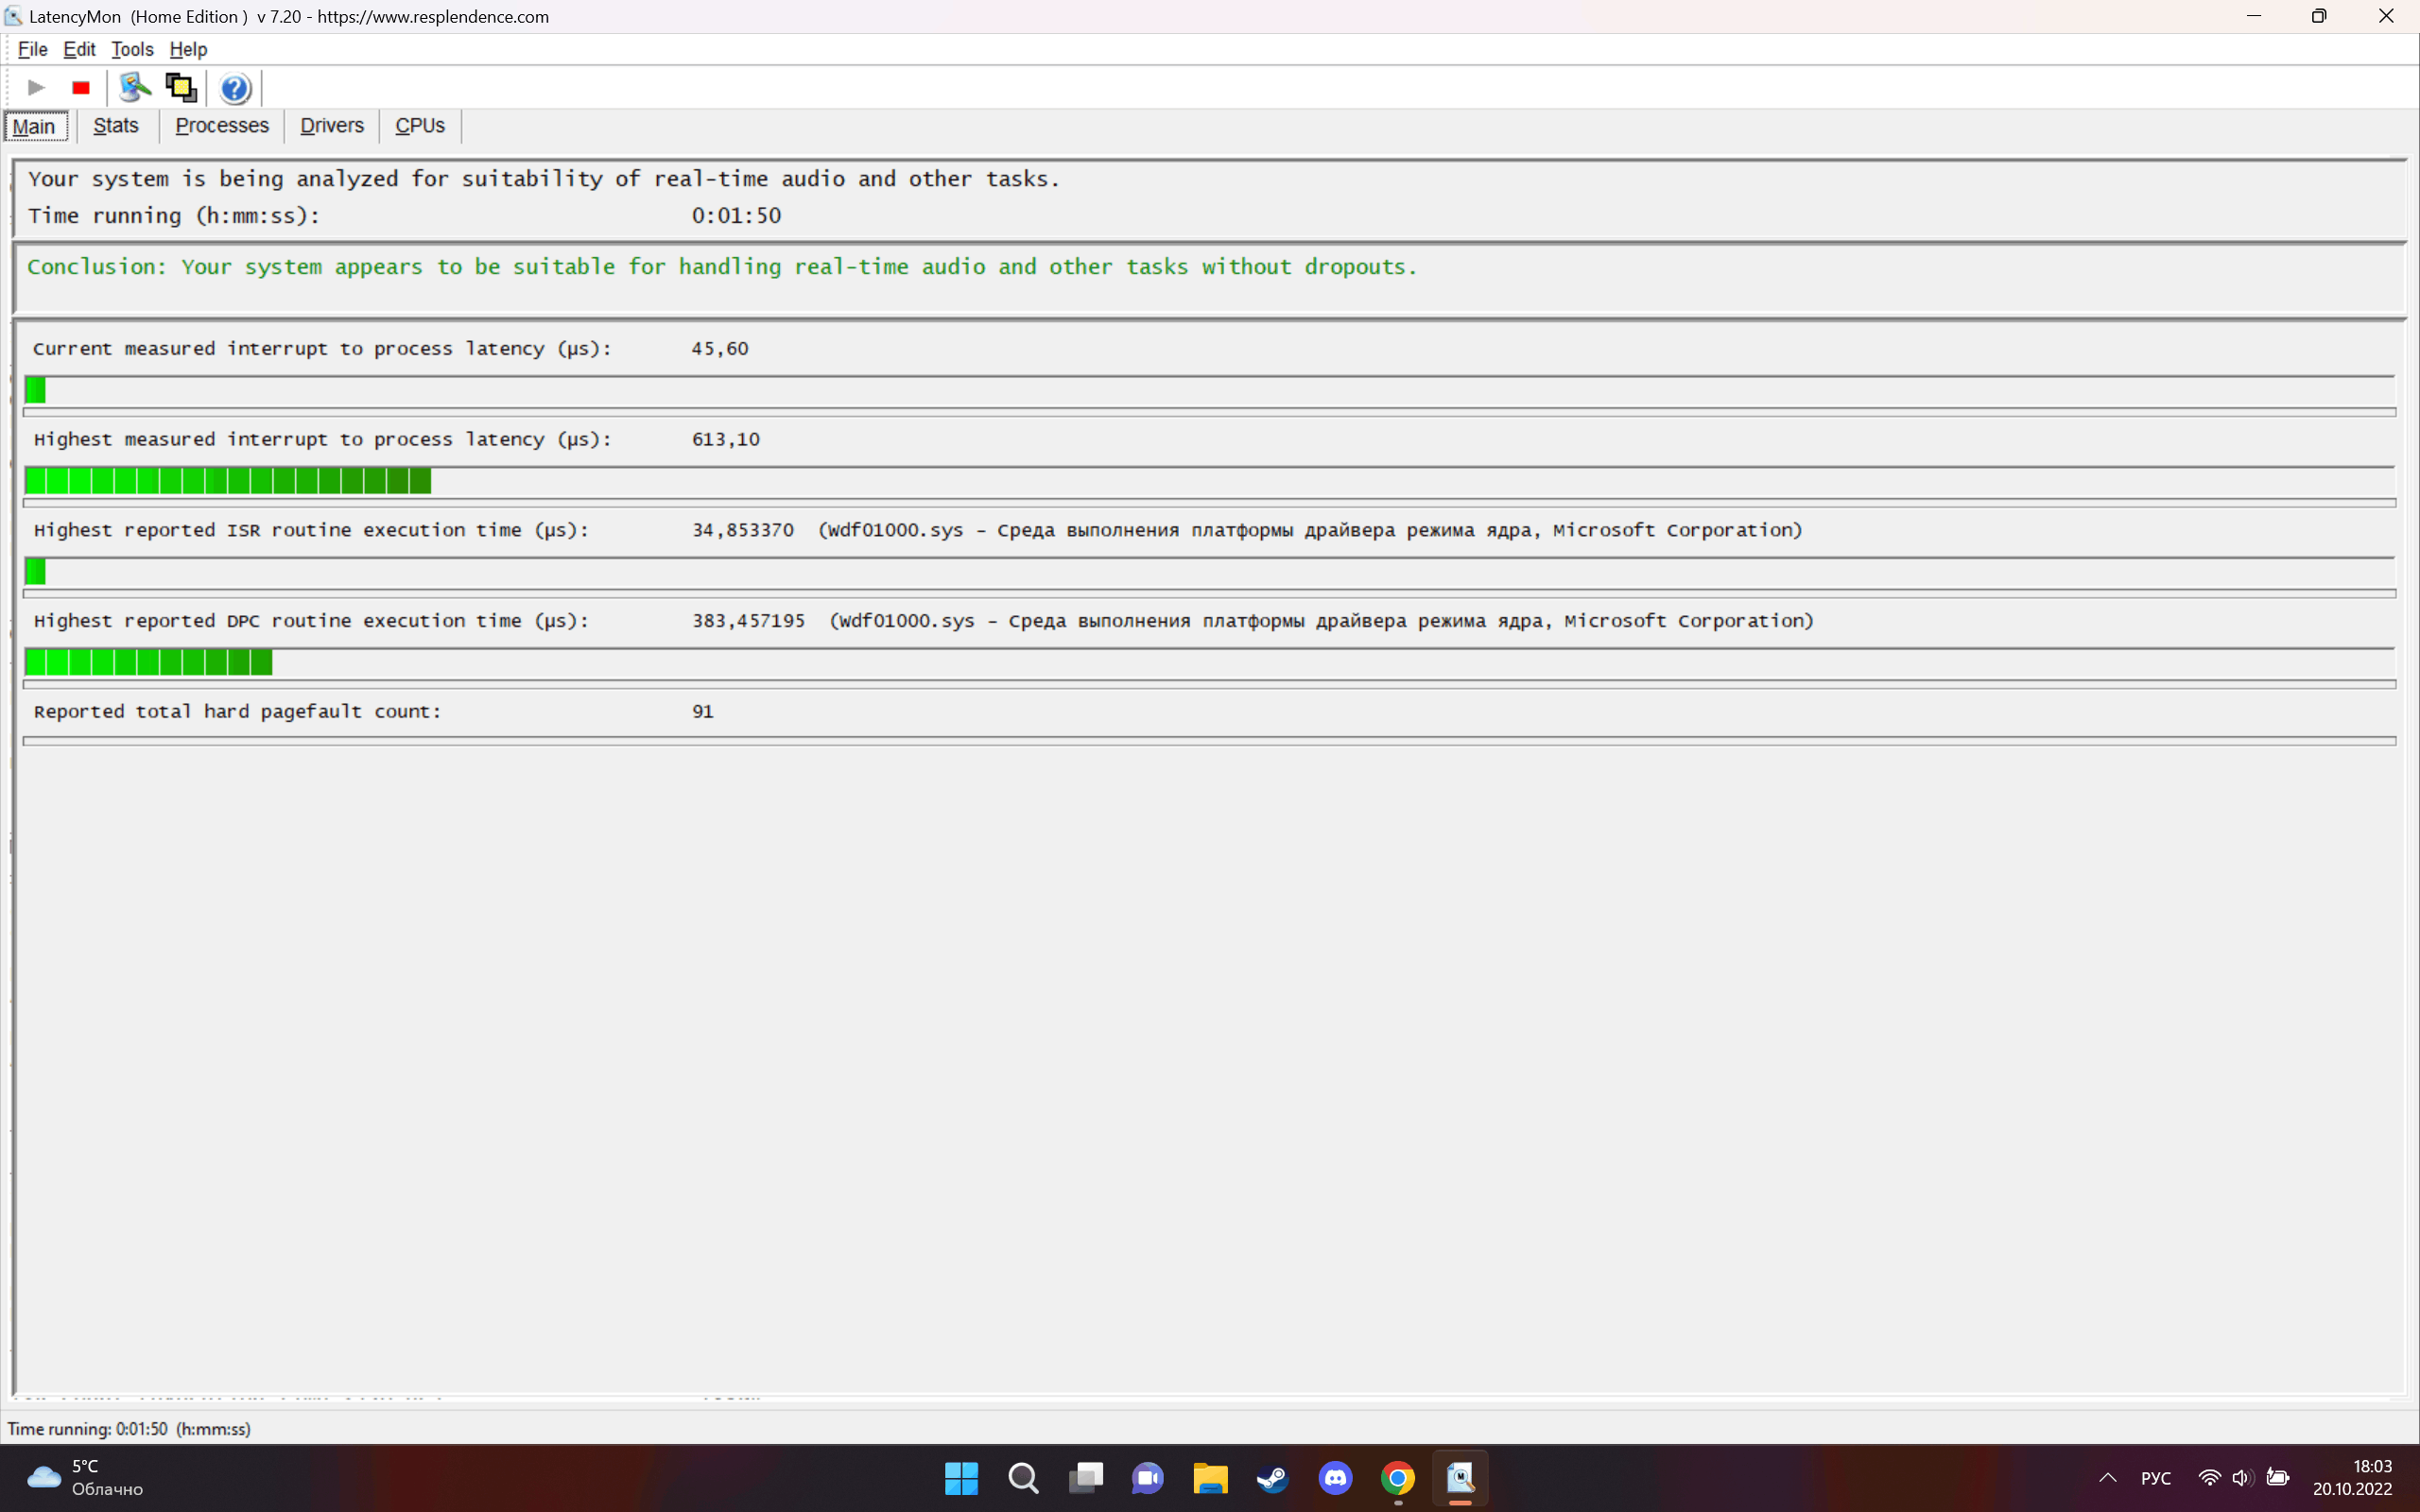Open the volume speaker tray icon
Screen dimensions: 2420x1512
pos(2242,1478)
